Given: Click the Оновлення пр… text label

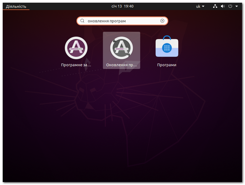Looking at the screenshot, I should coord(121,65).
